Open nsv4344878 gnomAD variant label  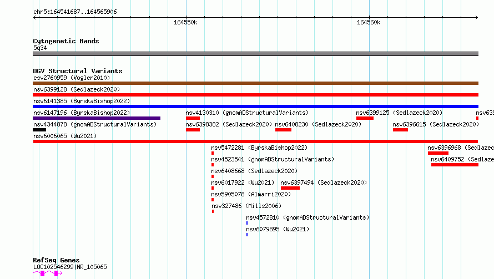[95, 124]
